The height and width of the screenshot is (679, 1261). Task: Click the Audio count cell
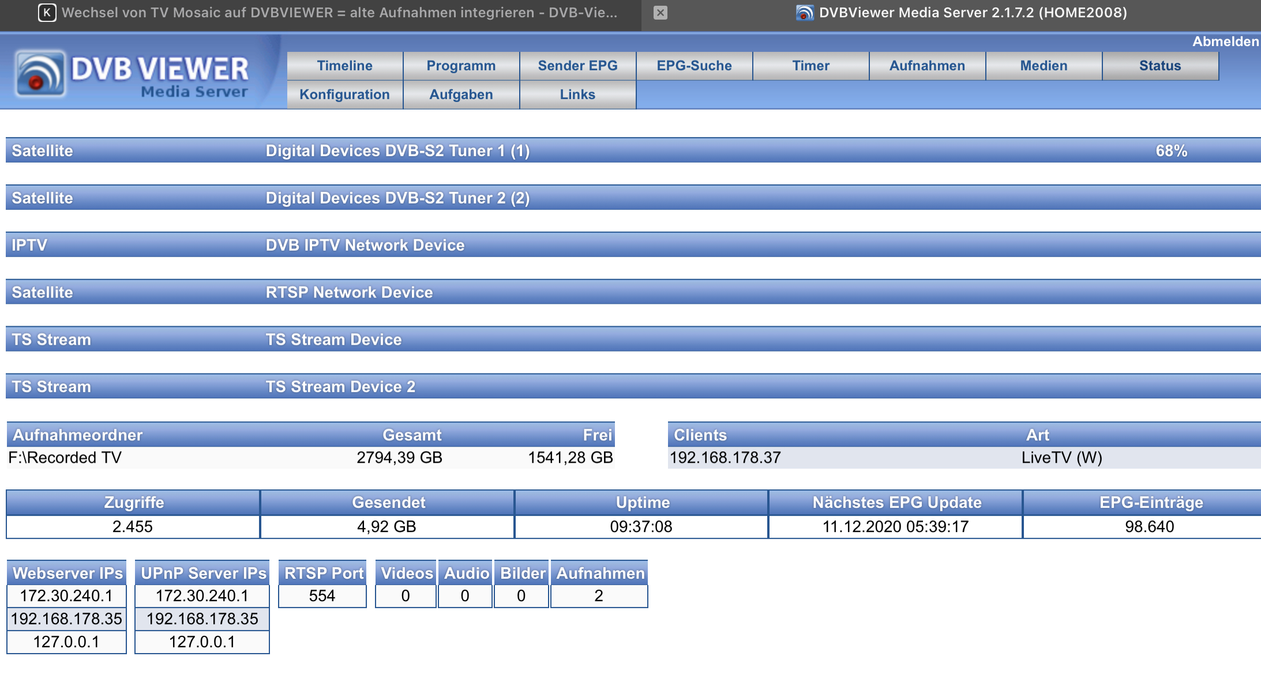tap(465, 596)
